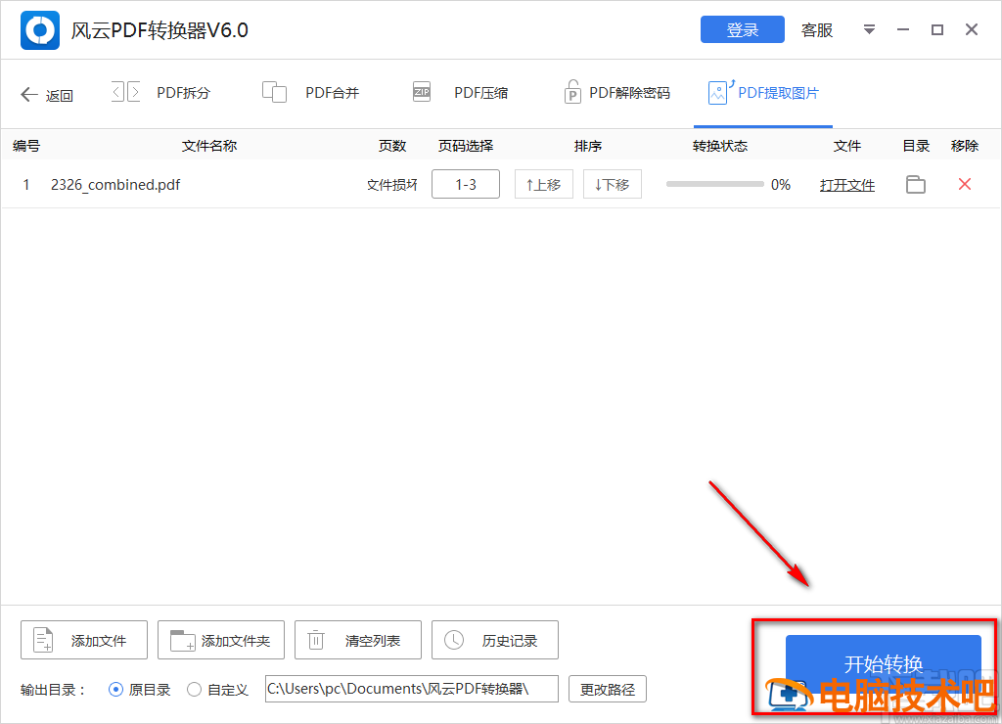Open output folder icon for 2326_combined.pdf
The image size is (1002, 724).
pyautogui.click(x=916, y=184)
